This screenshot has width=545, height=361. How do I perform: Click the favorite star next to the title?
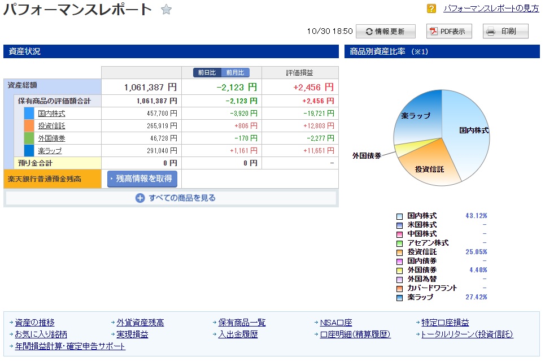click(x=166, y=10)
